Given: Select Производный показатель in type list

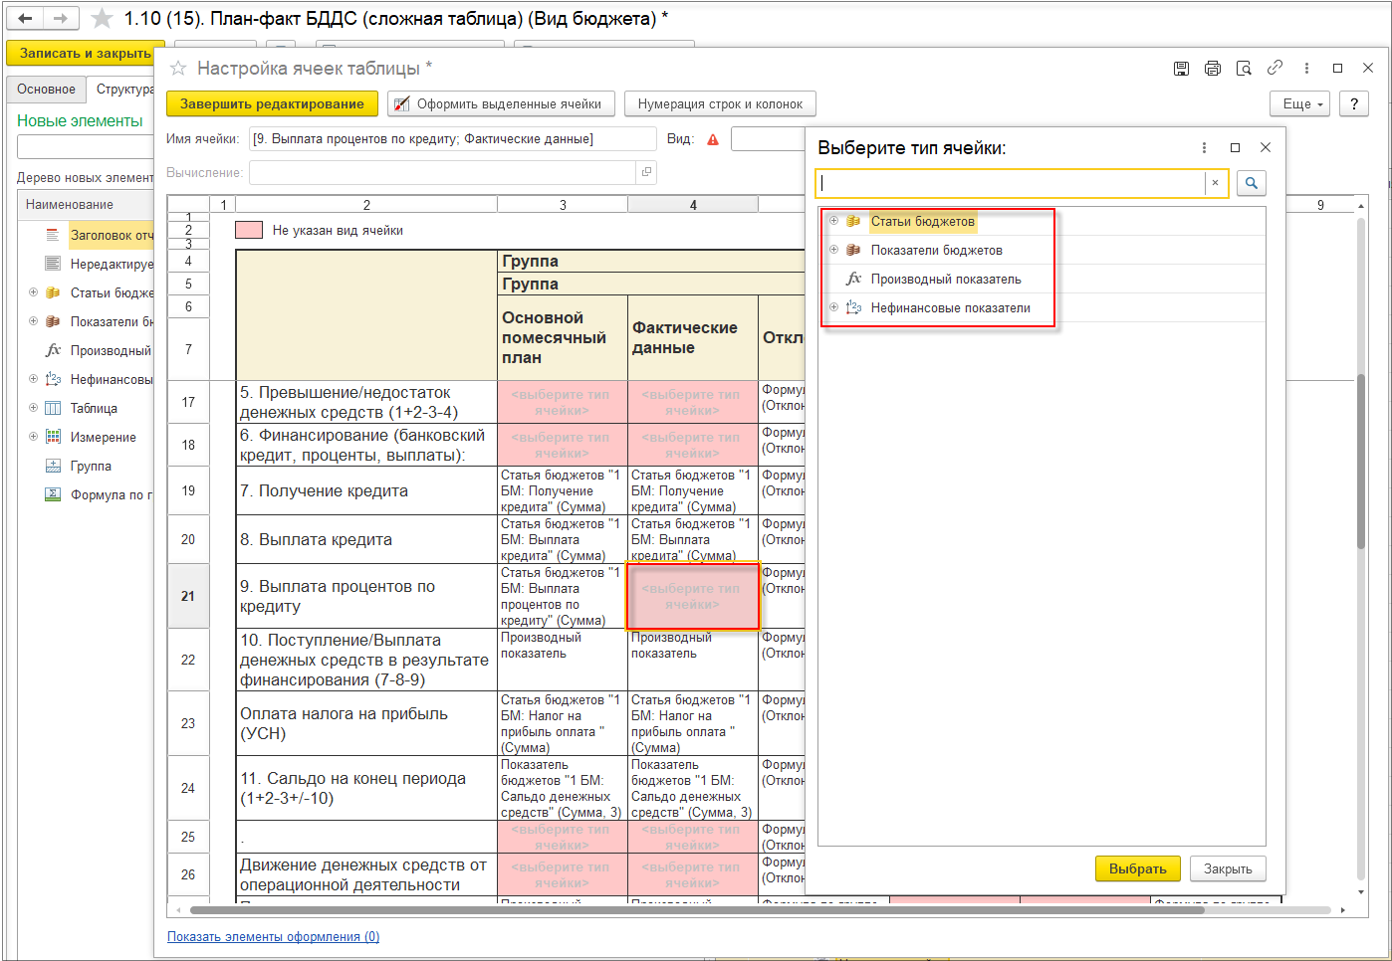Looking at the screenshot, I should [x=945, y=280].
